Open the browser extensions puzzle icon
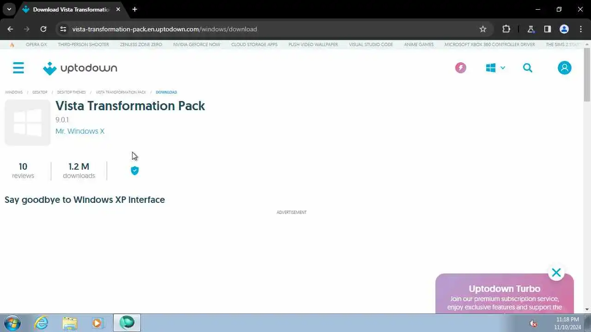This screenshot has width=591, height=332. (x=506, y=29)
